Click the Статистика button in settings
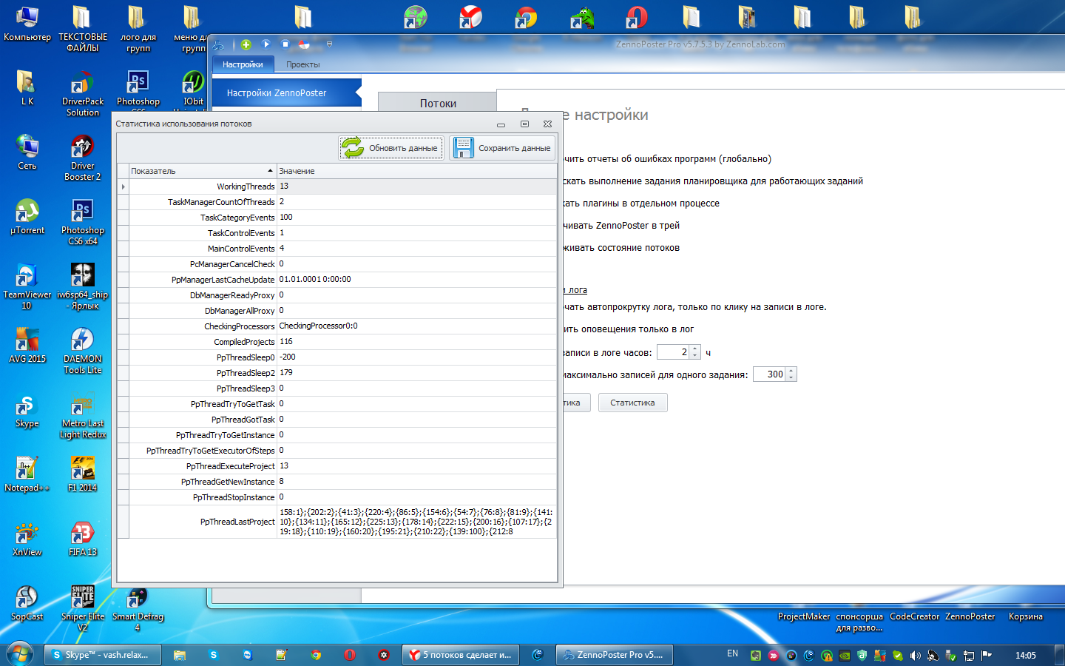 [632, 403]
